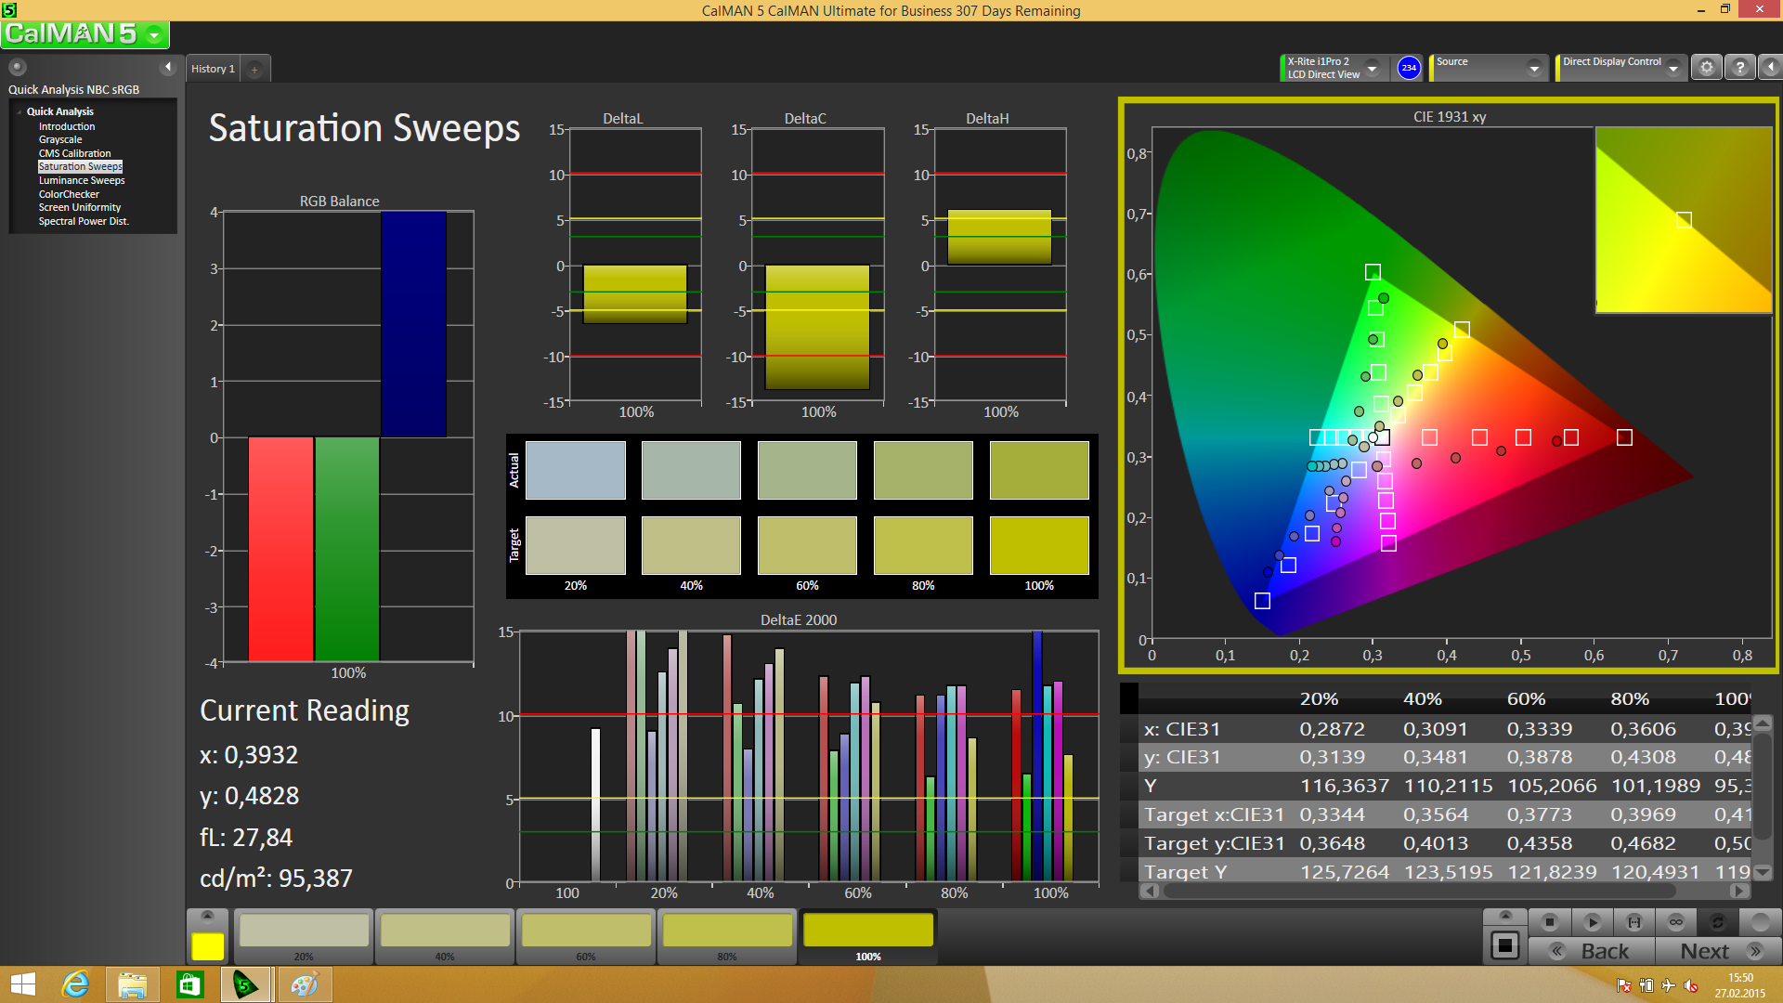Open the ColorChecker workflow page
This screenshot has width=1783, height=1003.
[69, 194]
